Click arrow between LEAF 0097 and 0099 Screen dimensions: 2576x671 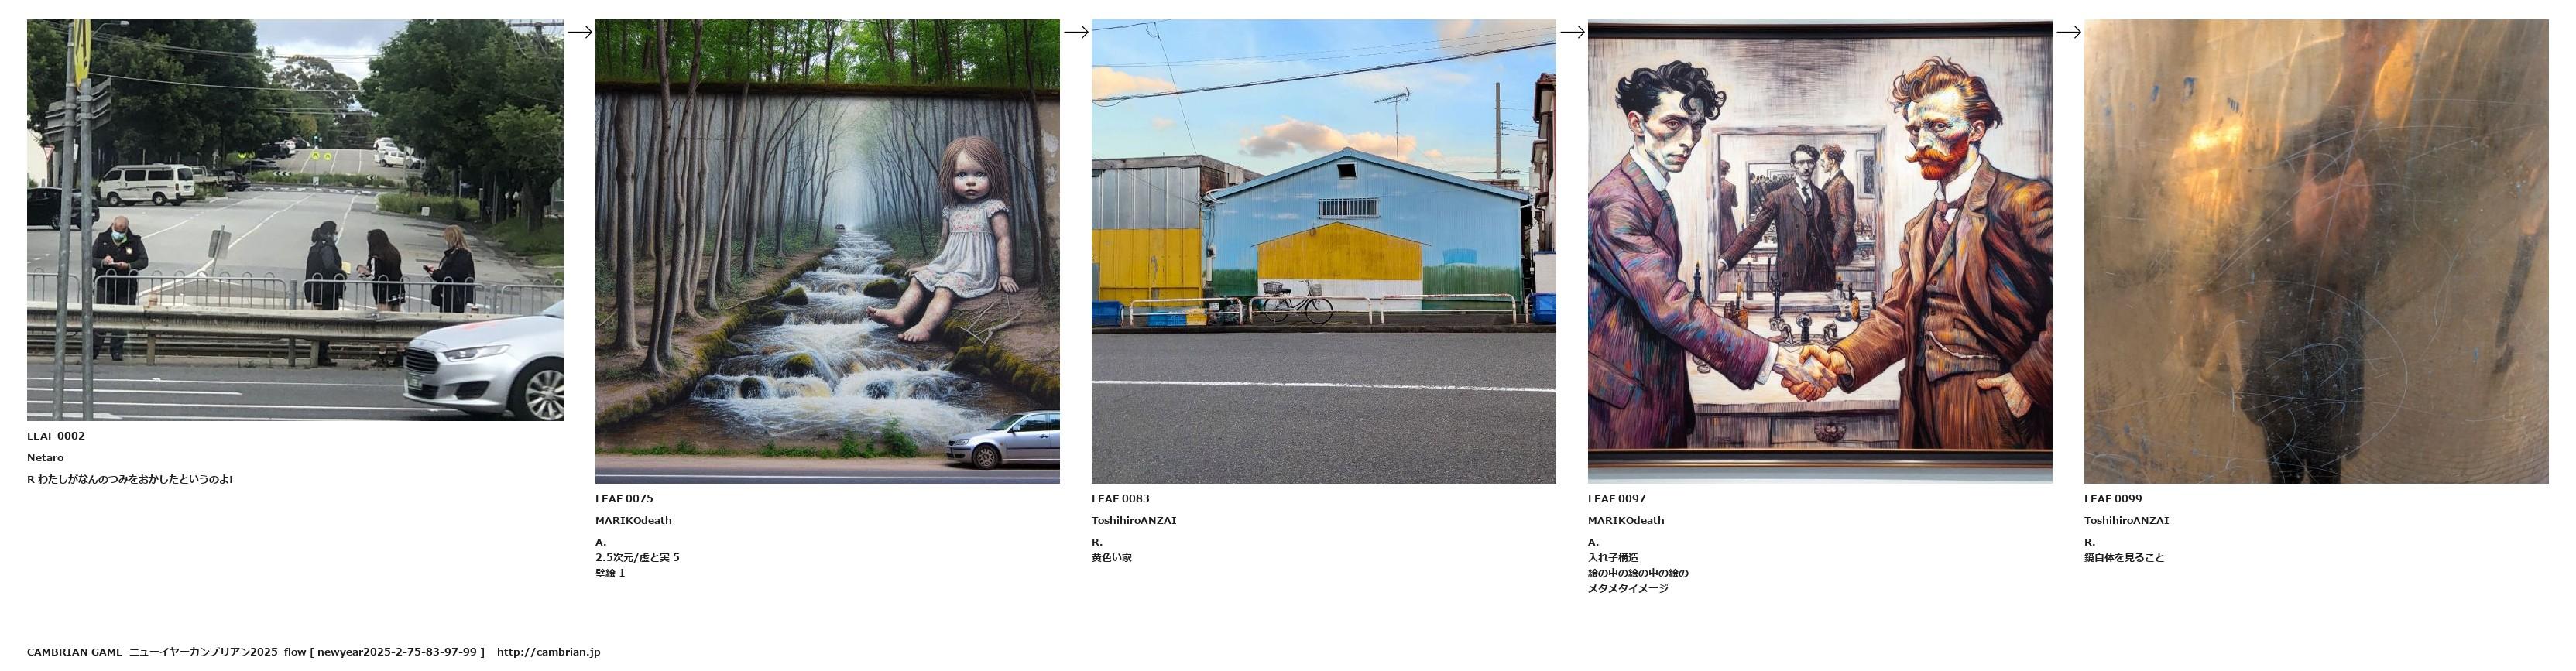2068,32
